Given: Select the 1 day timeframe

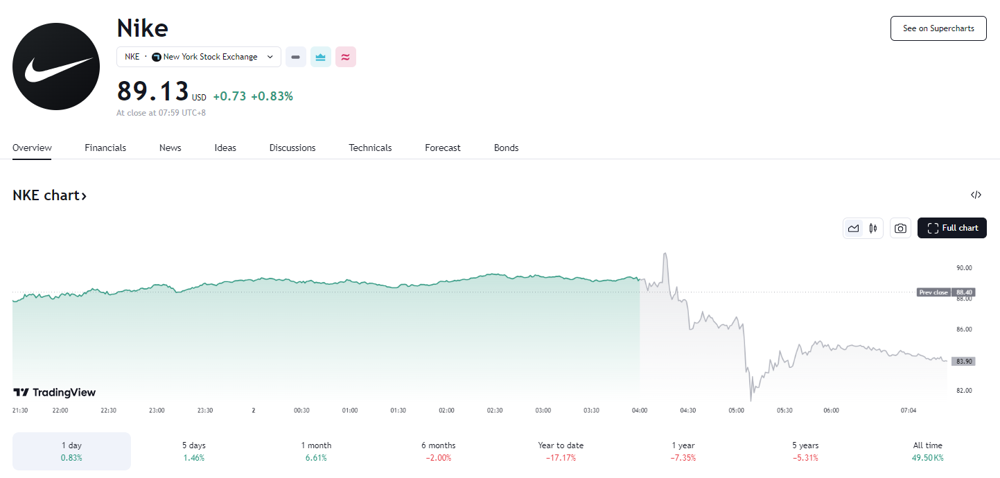Looking at the screenshot, I should click(71, 451).
